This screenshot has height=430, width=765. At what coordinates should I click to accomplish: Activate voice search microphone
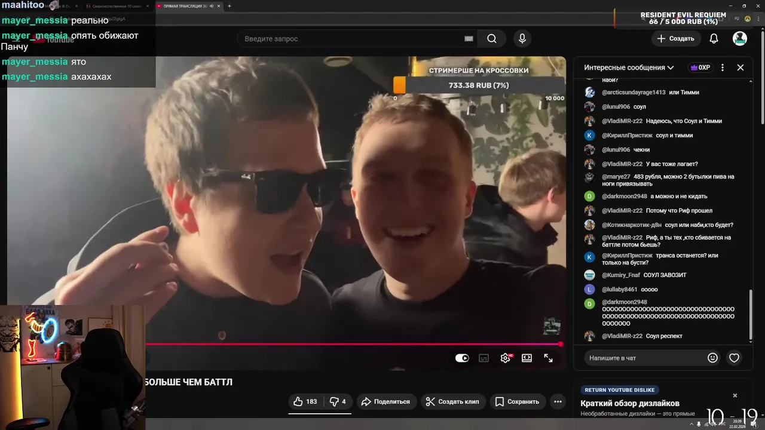click(x=522, y=39)
